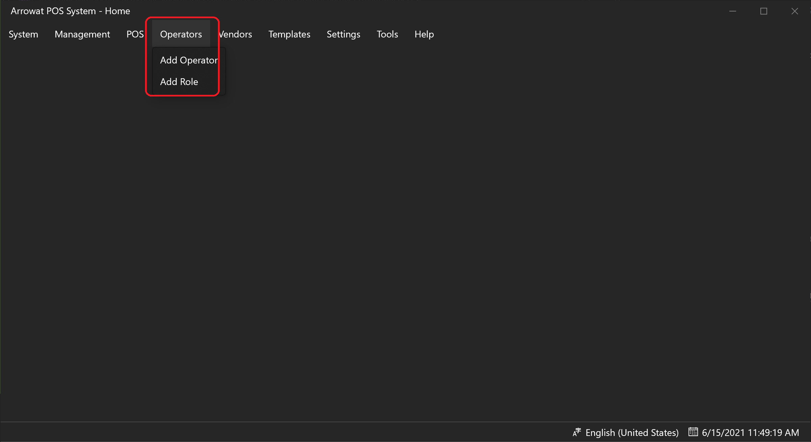Maximize the Arrowat POS System window
This screenshot has width=811, height=442.
pos(764,11)
